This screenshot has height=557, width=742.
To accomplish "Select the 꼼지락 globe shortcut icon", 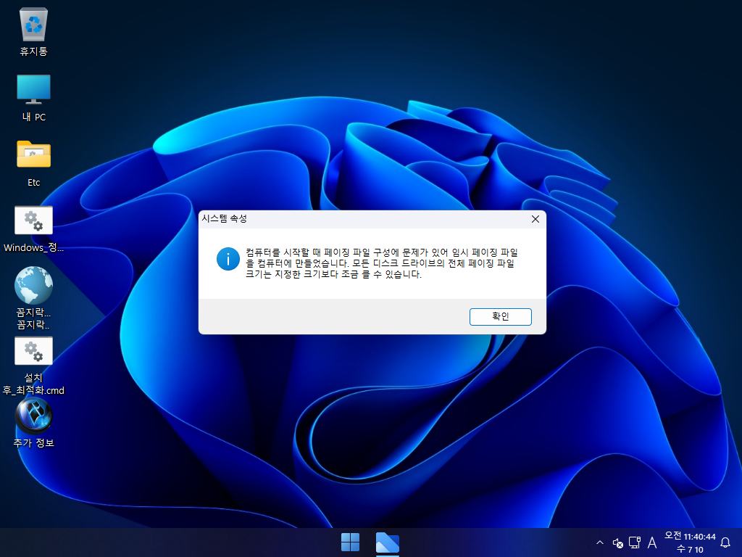I will click(x=33, y=297).
